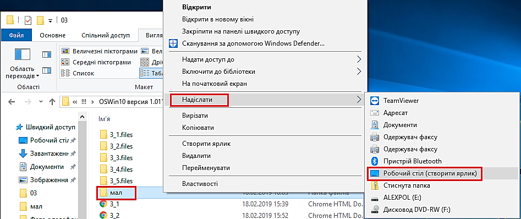Choose Відкрити in the context menu
The height and width of the screenshot is (219, 521).
tap(197, 7)
